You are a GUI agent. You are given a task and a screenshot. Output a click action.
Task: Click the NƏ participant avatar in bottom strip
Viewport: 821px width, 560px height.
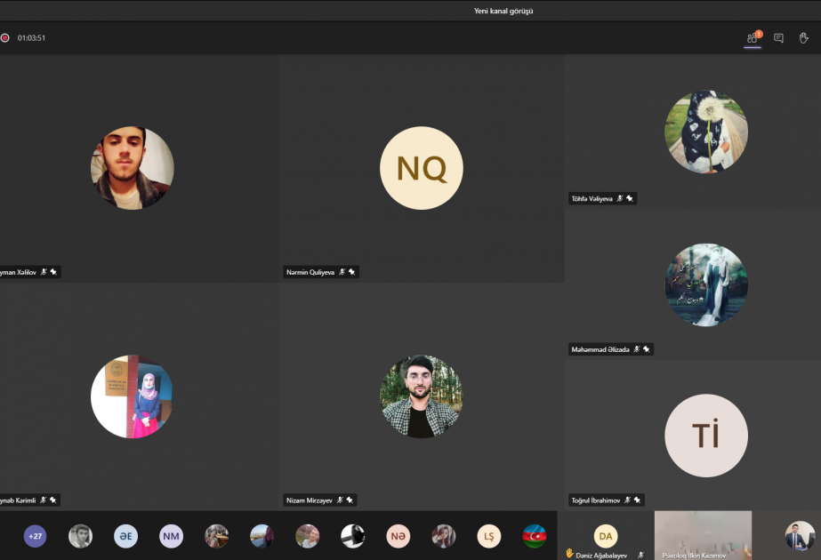(398, 536)
